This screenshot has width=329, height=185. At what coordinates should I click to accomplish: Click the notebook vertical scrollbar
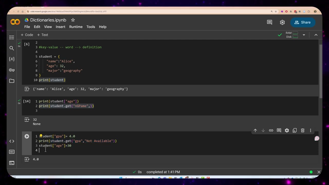(x=321, y=71)
